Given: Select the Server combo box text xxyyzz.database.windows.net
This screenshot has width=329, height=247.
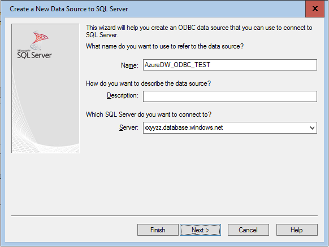Looking at the screenshot, I should click(184, 127).
